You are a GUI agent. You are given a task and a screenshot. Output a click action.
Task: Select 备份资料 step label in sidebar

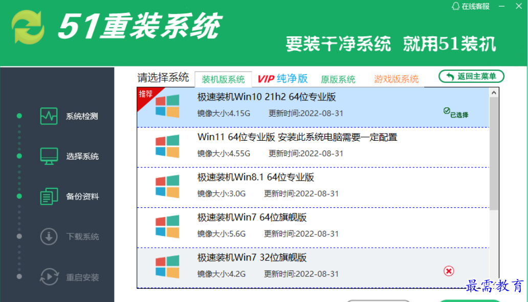pyautogui.click(x=82, y=197)
